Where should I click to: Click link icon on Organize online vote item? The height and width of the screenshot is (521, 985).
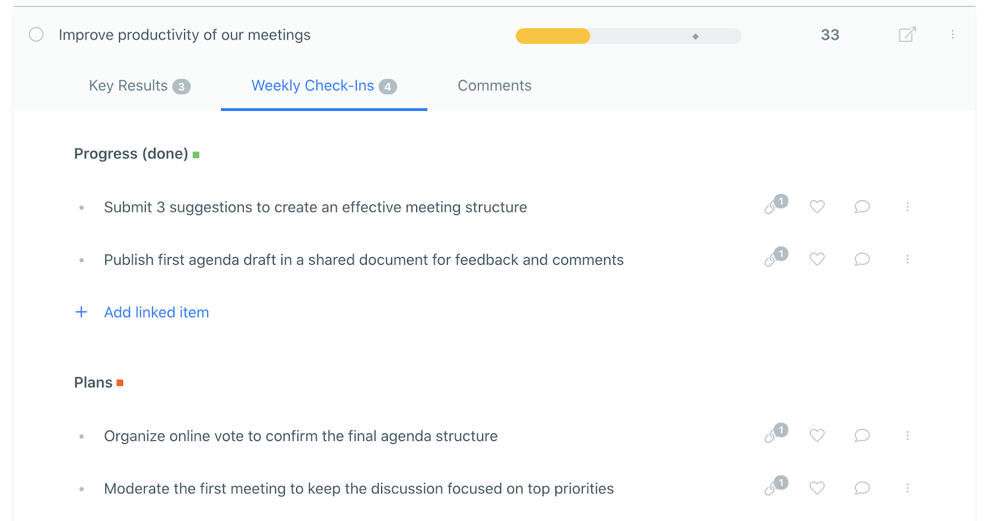coord(775,434)
